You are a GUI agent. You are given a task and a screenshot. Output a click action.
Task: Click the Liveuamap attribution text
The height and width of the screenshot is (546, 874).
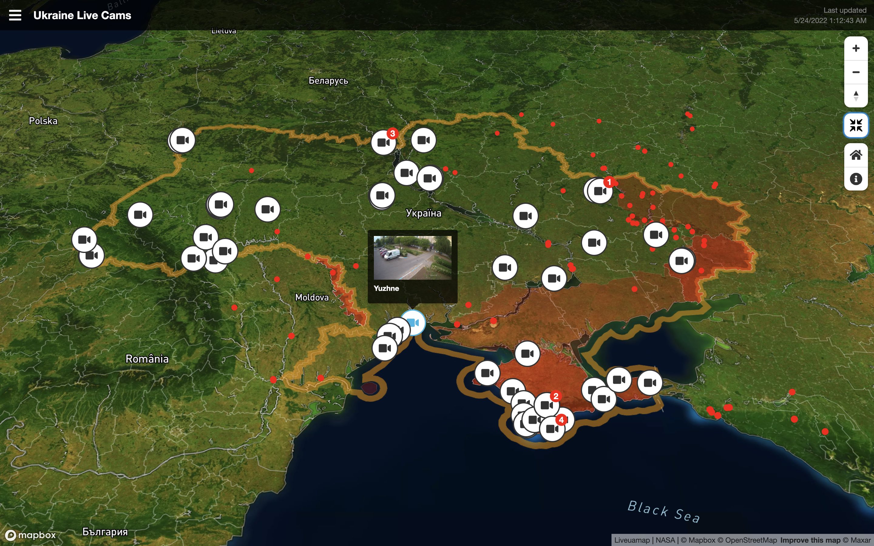(x=633, y=540)
